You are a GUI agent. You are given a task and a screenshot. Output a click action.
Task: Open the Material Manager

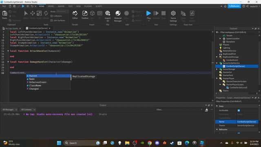coord(118,13)
